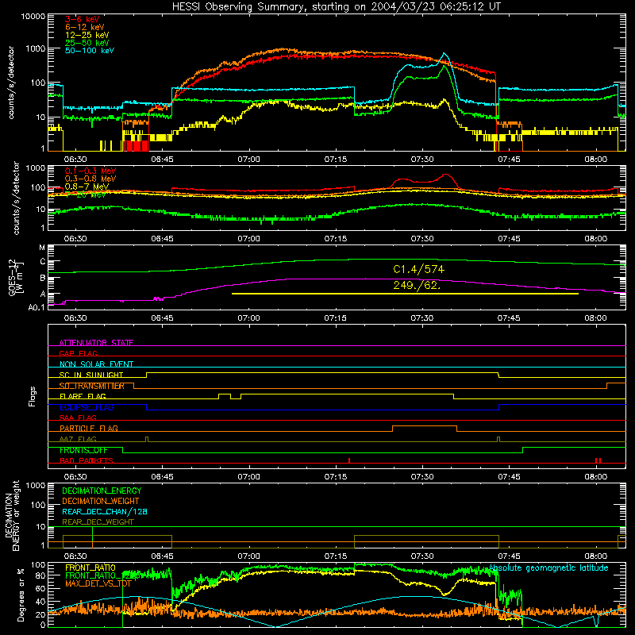Select the FRONTS_OFF flag label
The image size is (635, 635).
[x=83, y=450]
